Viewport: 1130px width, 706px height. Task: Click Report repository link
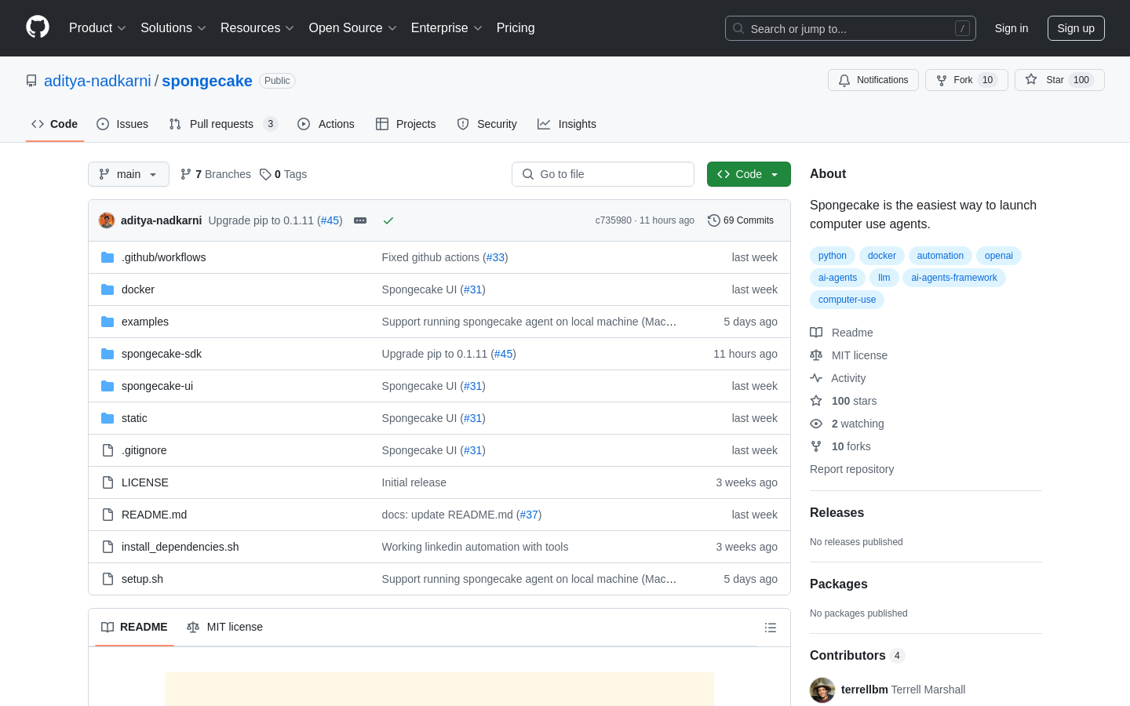[851, 469]
